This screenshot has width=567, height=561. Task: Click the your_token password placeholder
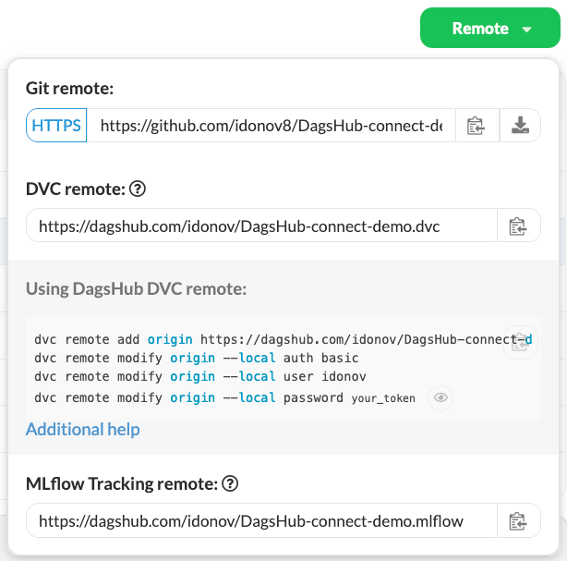click(383, 398)
